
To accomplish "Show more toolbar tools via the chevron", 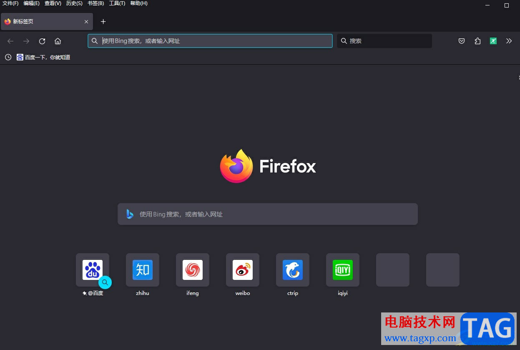I will coord(509,41).
